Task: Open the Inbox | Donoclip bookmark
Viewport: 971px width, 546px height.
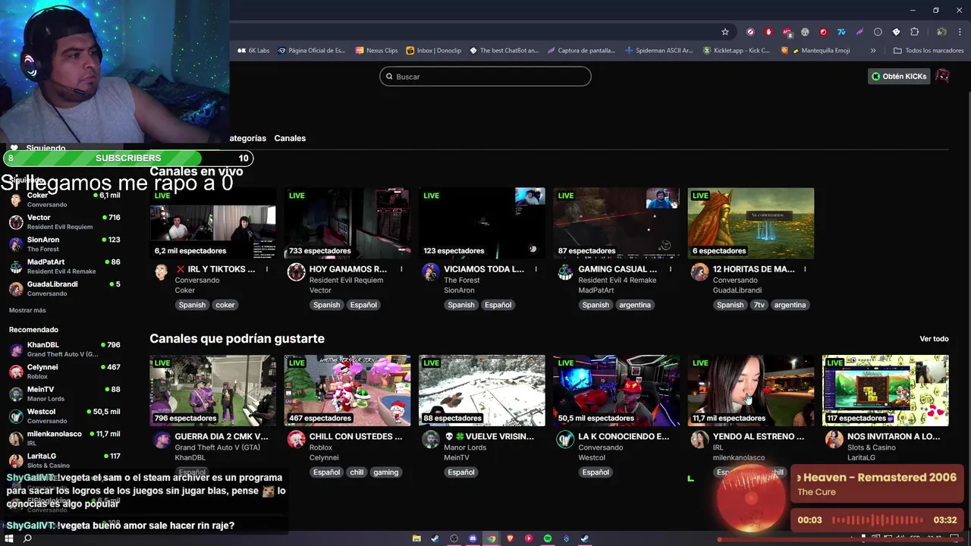Action: coord(433,51)
